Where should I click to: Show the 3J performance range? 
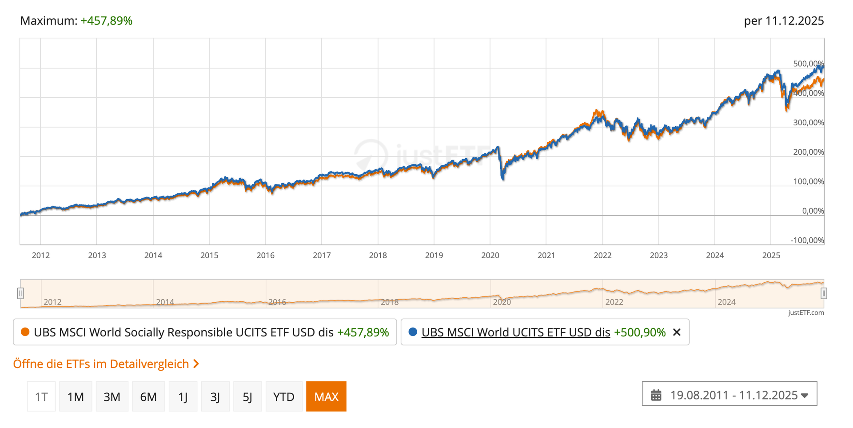pyautogui.click(x=215, y=396)
